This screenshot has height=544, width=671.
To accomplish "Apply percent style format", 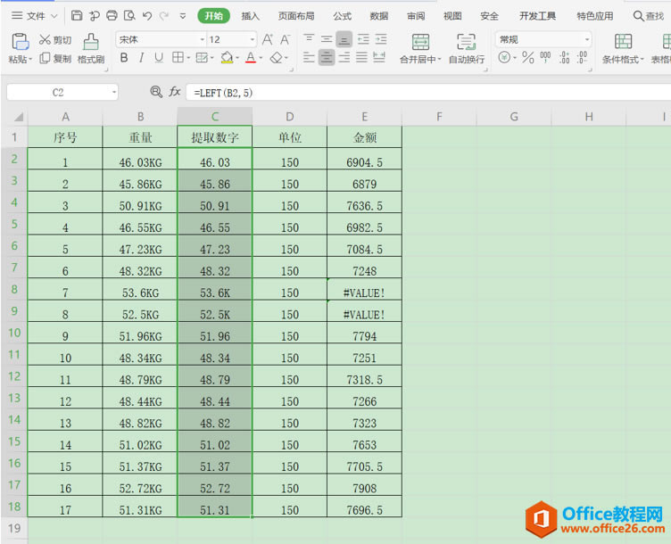I will pyautogui.click(x=528, y=57).
